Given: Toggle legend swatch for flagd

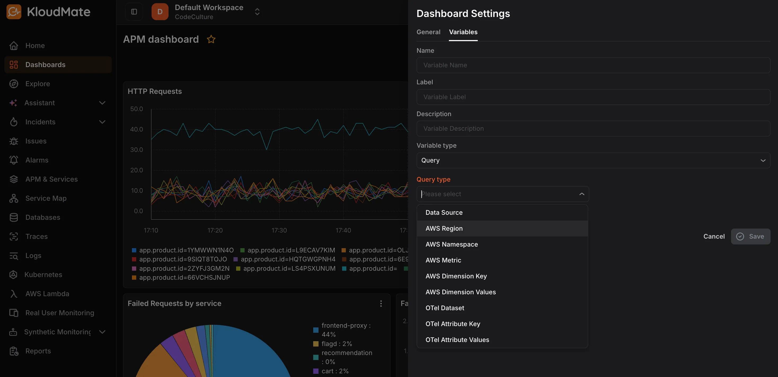Looking at the screenshot, I should 316,344.
